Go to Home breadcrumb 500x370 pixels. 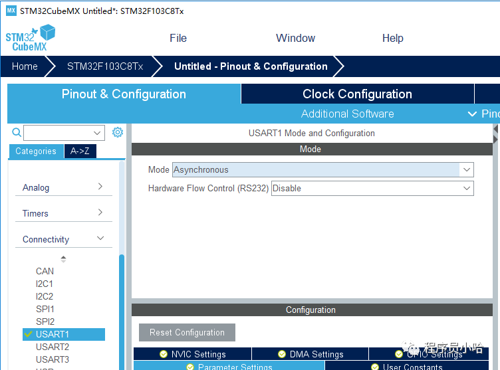[25, 66]
